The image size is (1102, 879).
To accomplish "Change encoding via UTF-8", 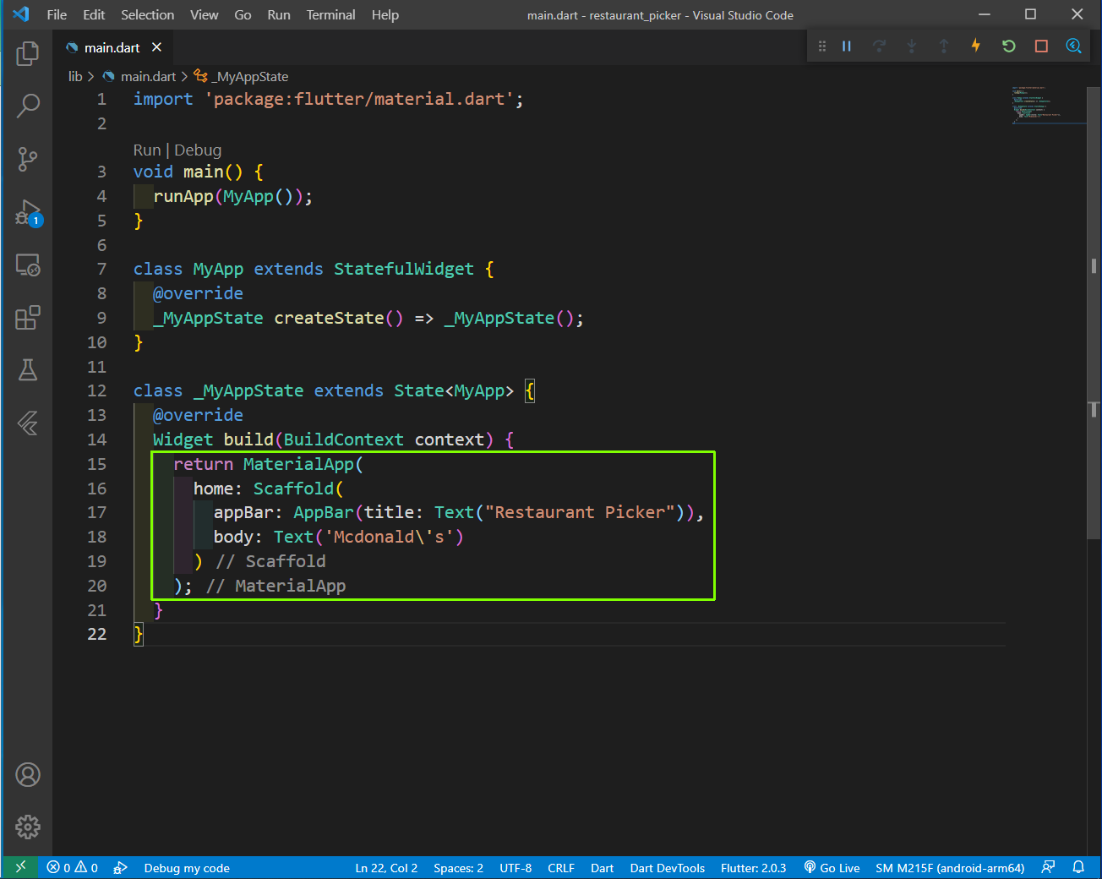I will [x=516, y=867].
